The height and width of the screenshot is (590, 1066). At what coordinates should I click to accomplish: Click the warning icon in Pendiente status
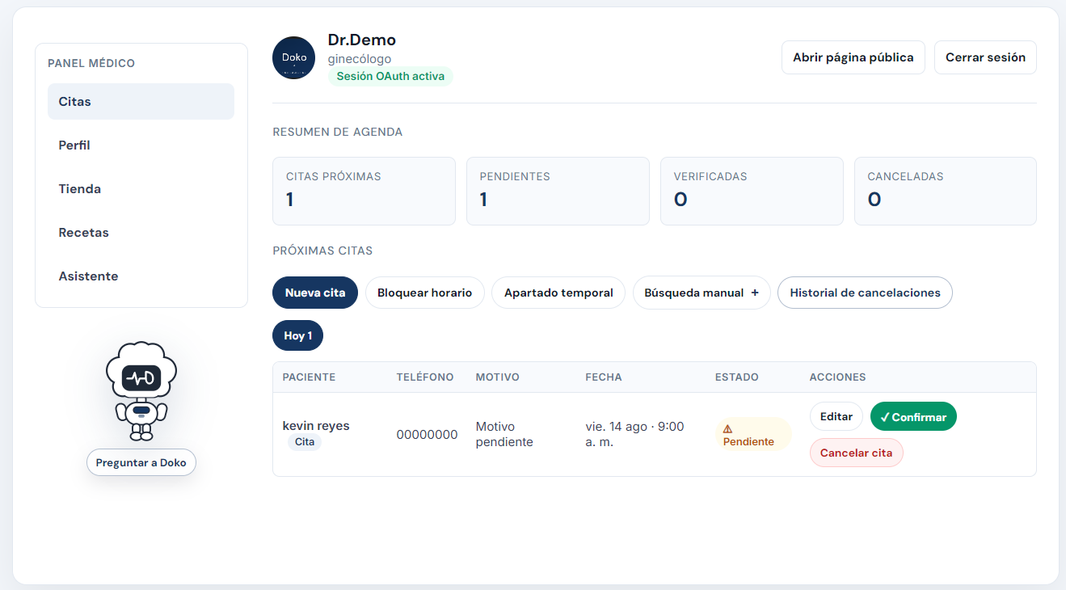727,429
